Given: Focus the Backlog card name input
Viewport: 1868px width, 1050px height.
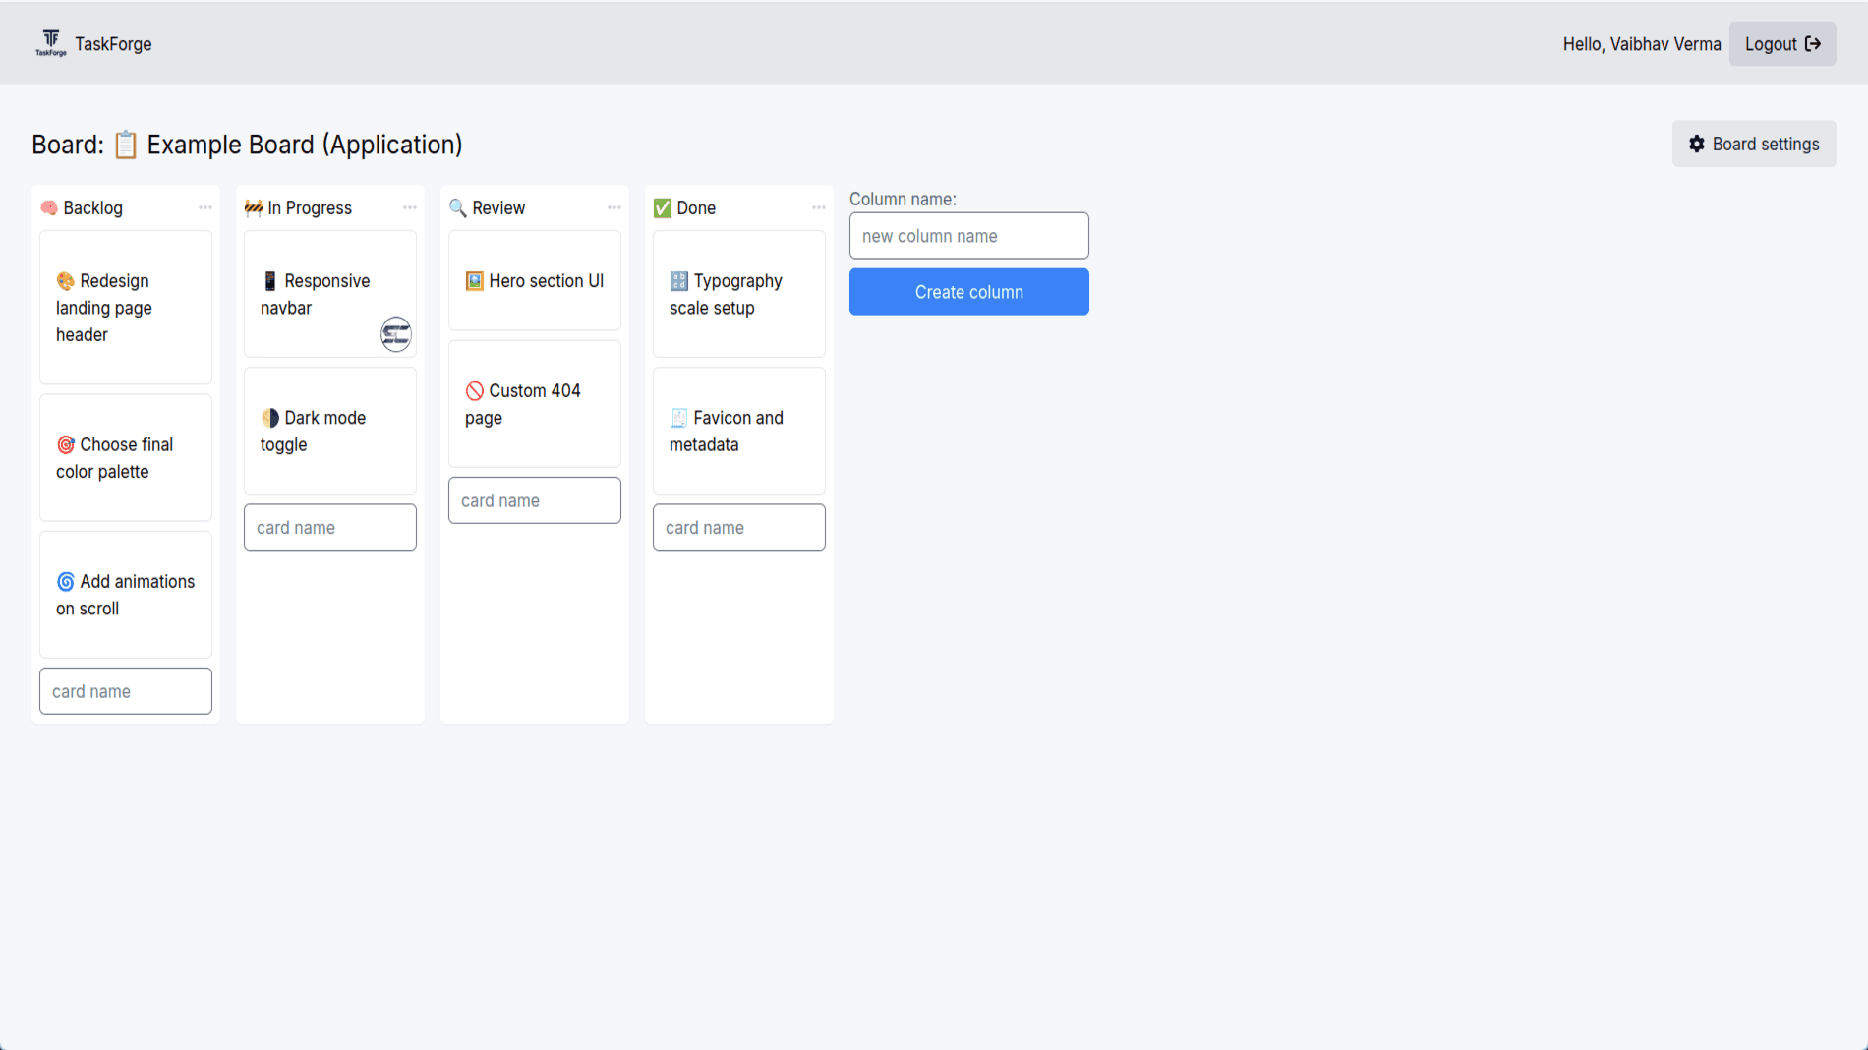Looking at the screenshot, I should pyautogui.click(x=126, y=691).
